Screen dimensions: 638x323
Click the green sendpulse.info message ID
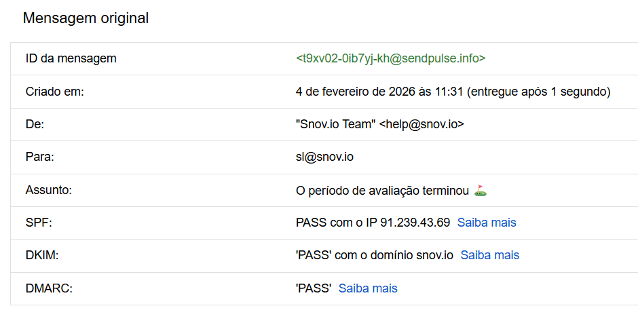[391, 58]
